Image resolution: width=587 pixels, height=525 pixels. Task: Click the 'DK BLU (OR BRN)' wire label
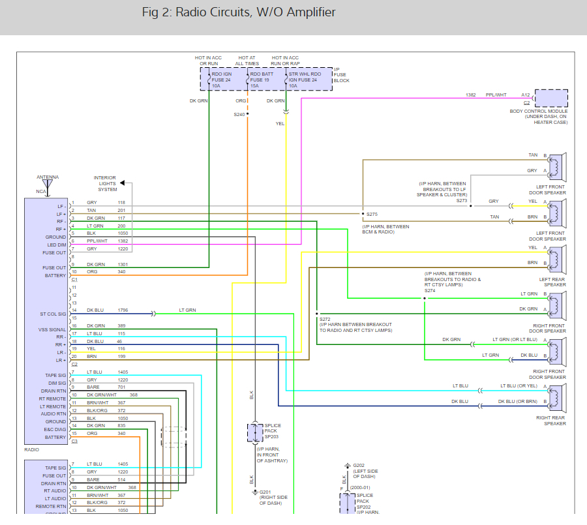[518, 402]
